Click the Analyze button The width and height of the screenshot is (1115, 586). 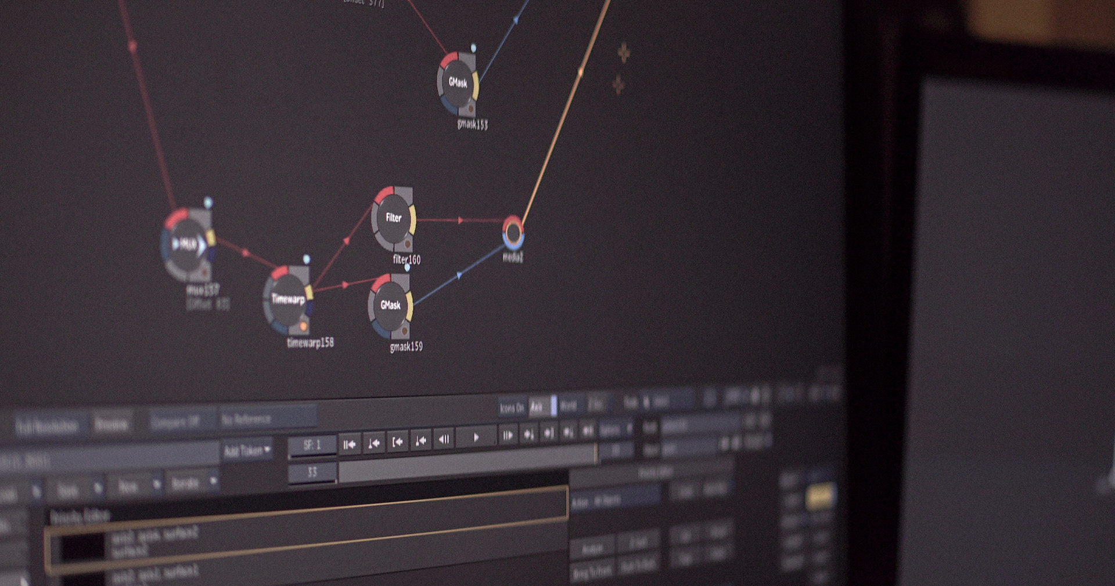point(592,548)
